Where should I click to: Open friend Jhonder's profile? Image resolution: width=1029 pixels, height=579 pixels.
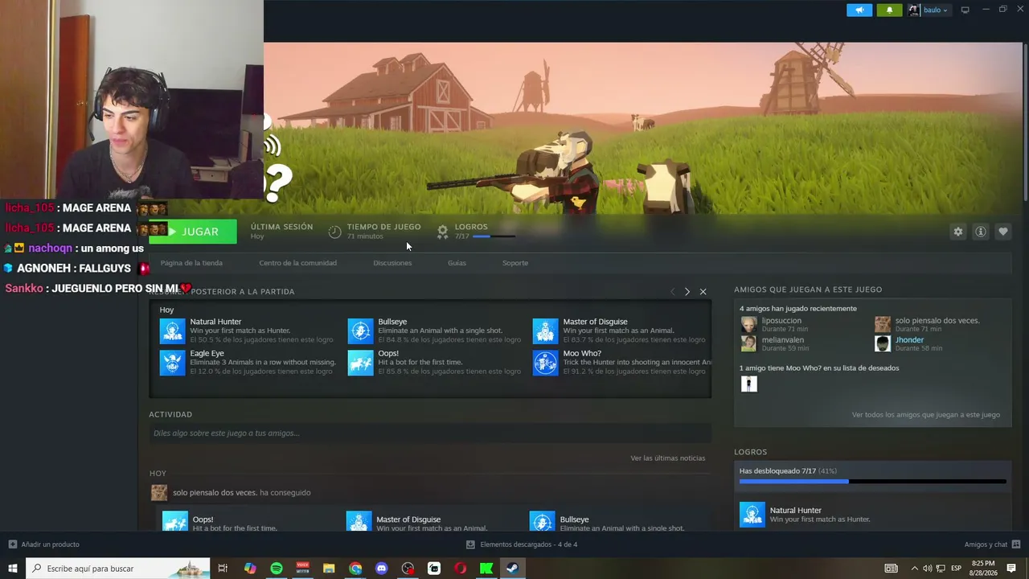(x=909, y=340)
